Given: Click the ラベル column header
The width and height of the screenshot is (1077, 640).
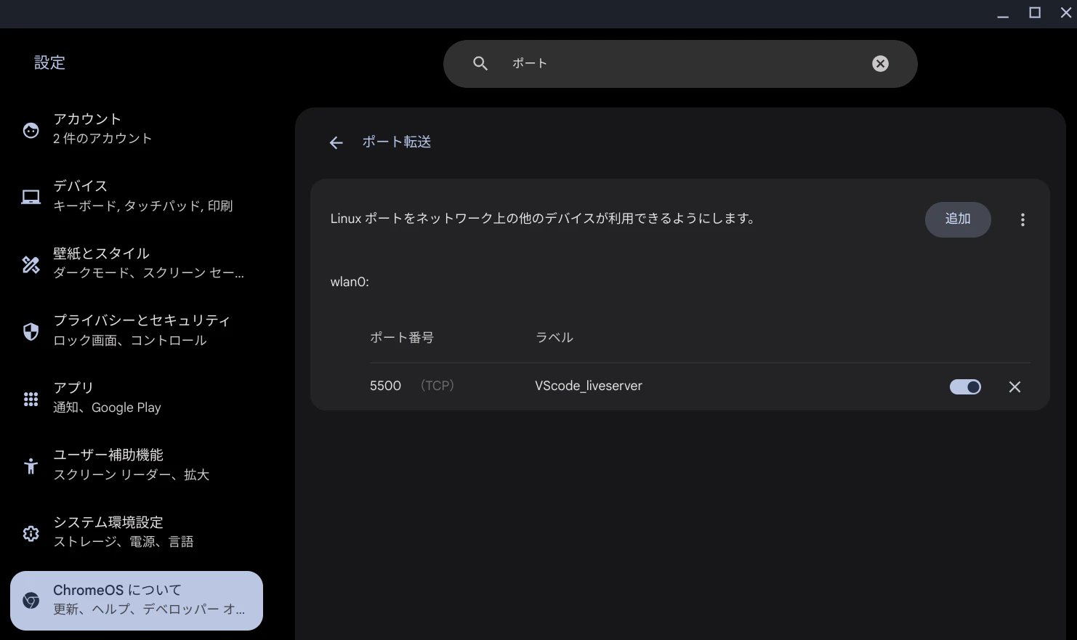Looking at the screenshot, I should click(x=554, y=338).
